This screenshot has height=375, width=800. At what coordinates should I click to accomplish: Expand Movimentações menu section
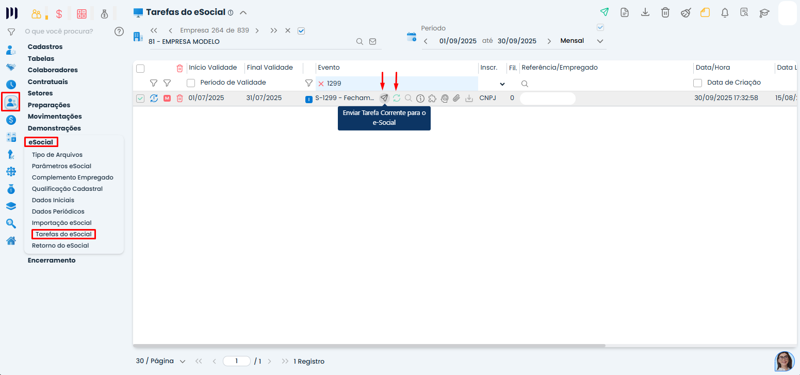[x=55, y=117]
